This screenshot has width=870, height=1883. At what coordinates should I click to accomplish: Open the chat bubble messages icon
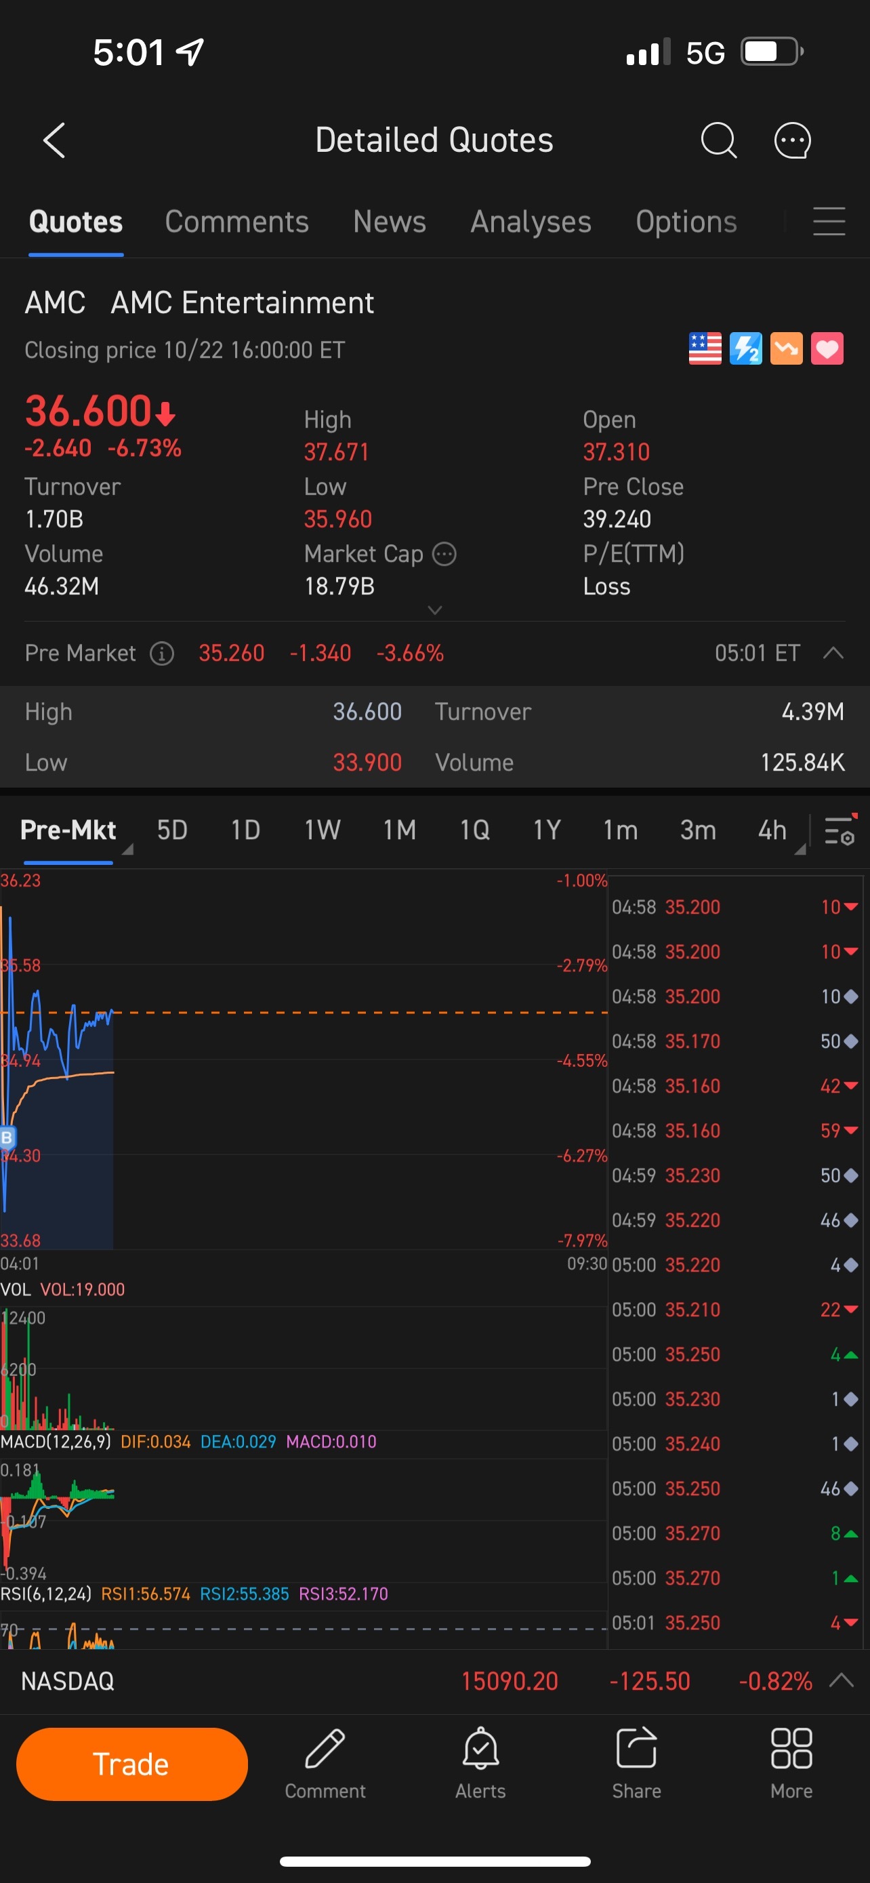click(793, 140)
